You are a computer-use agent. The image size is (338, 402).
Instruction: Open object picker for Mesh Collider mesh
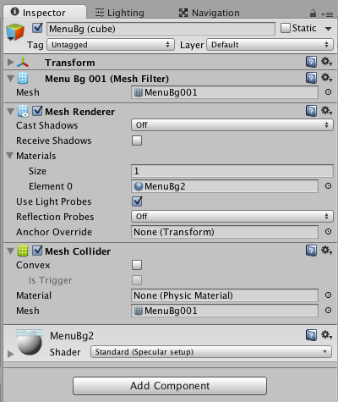[x=328, y=311]
